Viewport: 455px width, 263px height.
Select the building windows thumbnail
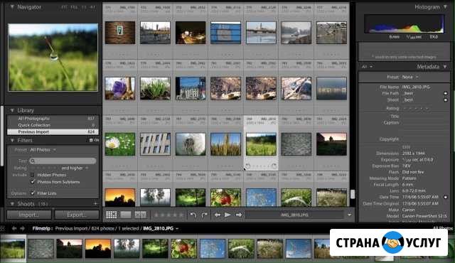pyautogui.click(x=156, y=144)
